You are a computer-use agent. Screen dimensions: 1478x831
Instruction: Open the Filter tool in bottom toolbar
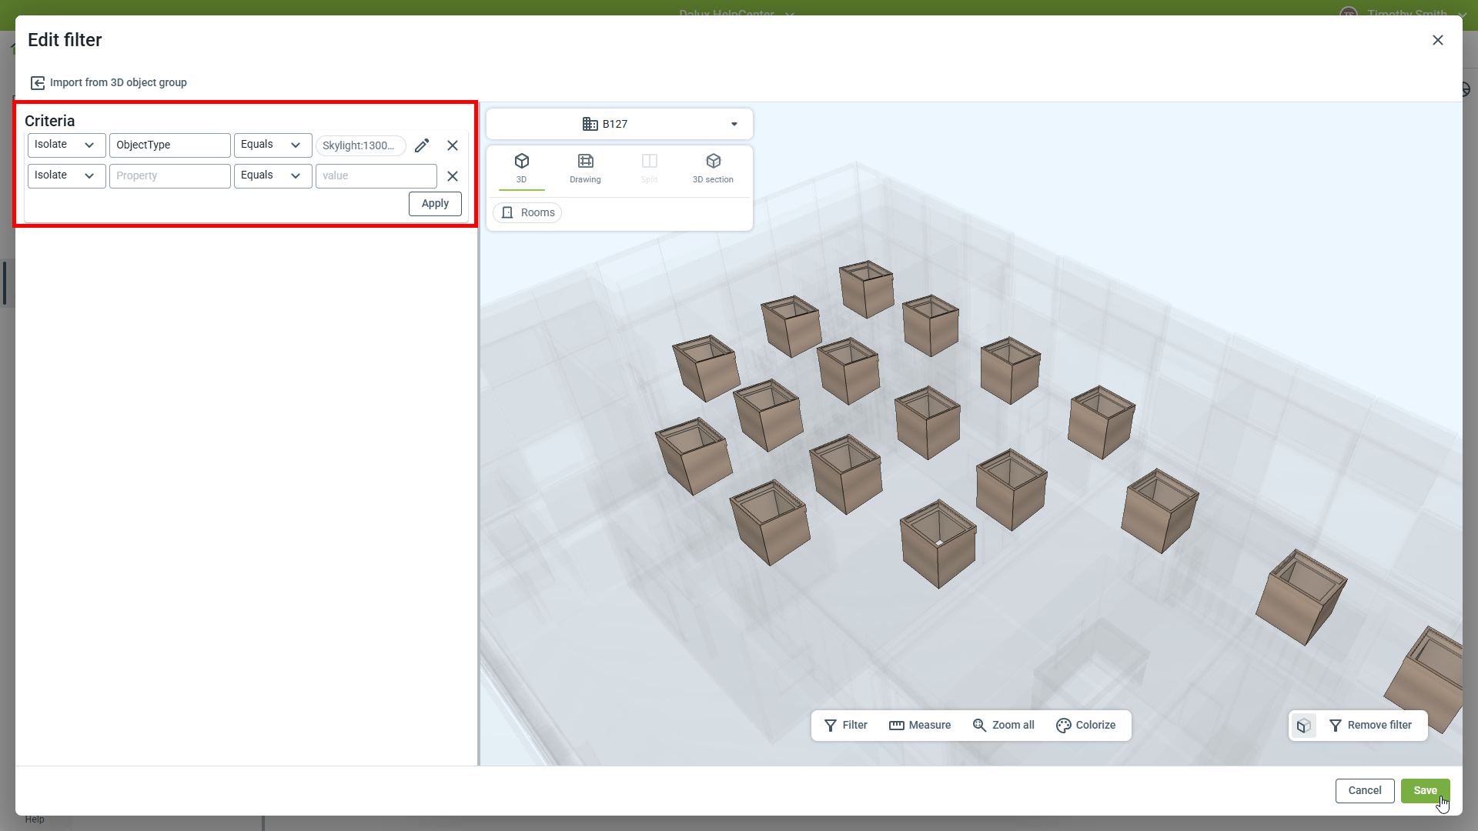pyautogui.click(x=845, y=725)
